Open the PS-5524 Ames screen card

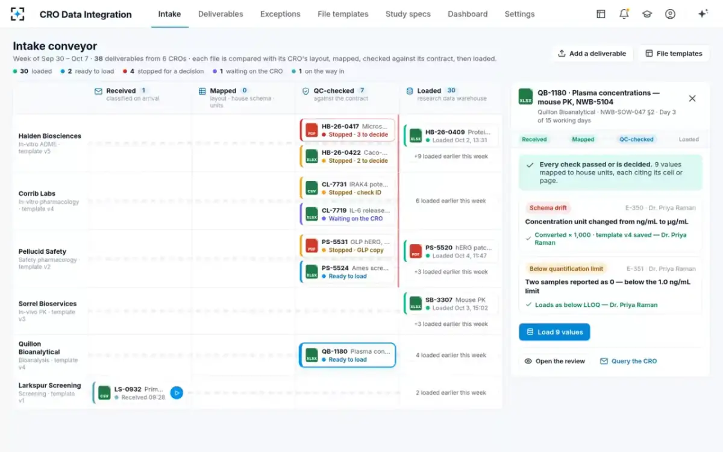click(348, 272)
